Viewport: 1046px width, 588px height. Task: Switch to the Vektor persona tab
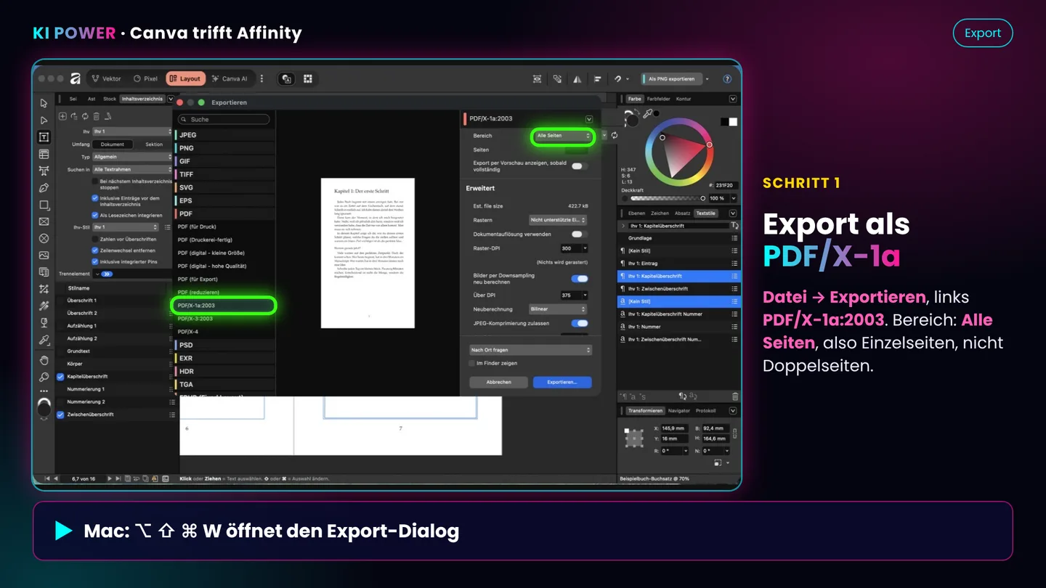(106, 78)
